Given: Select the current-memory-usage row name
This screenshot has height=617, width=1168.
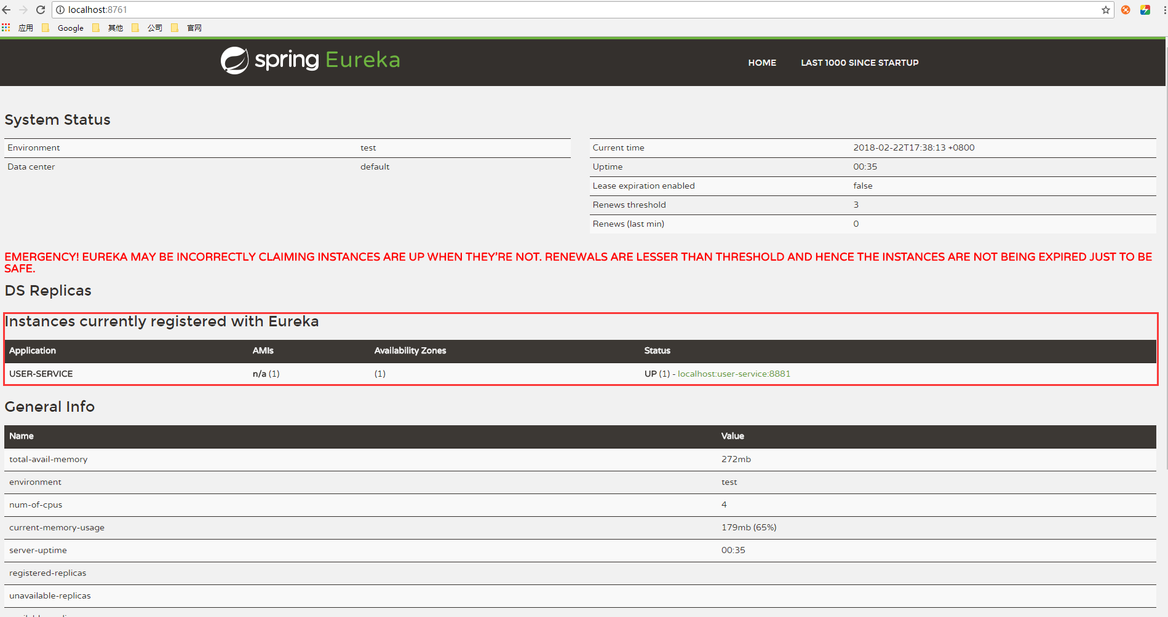Looking at the screenshot, I should 57,527.
